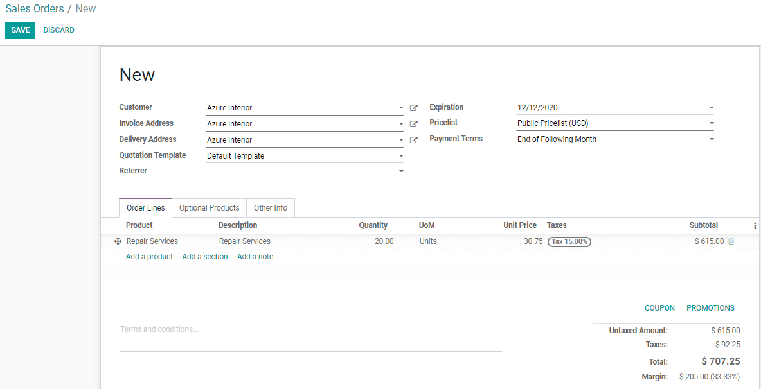
Task: Click the Units UoM cell
Action: tap(428, 241)
